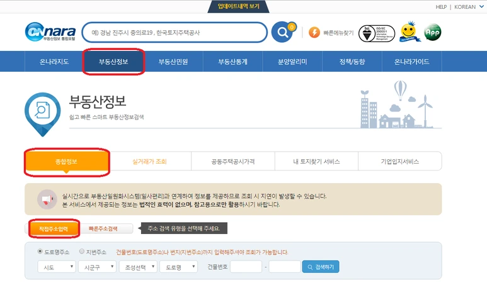Open 부동산통계 menu

click(233, 62)
